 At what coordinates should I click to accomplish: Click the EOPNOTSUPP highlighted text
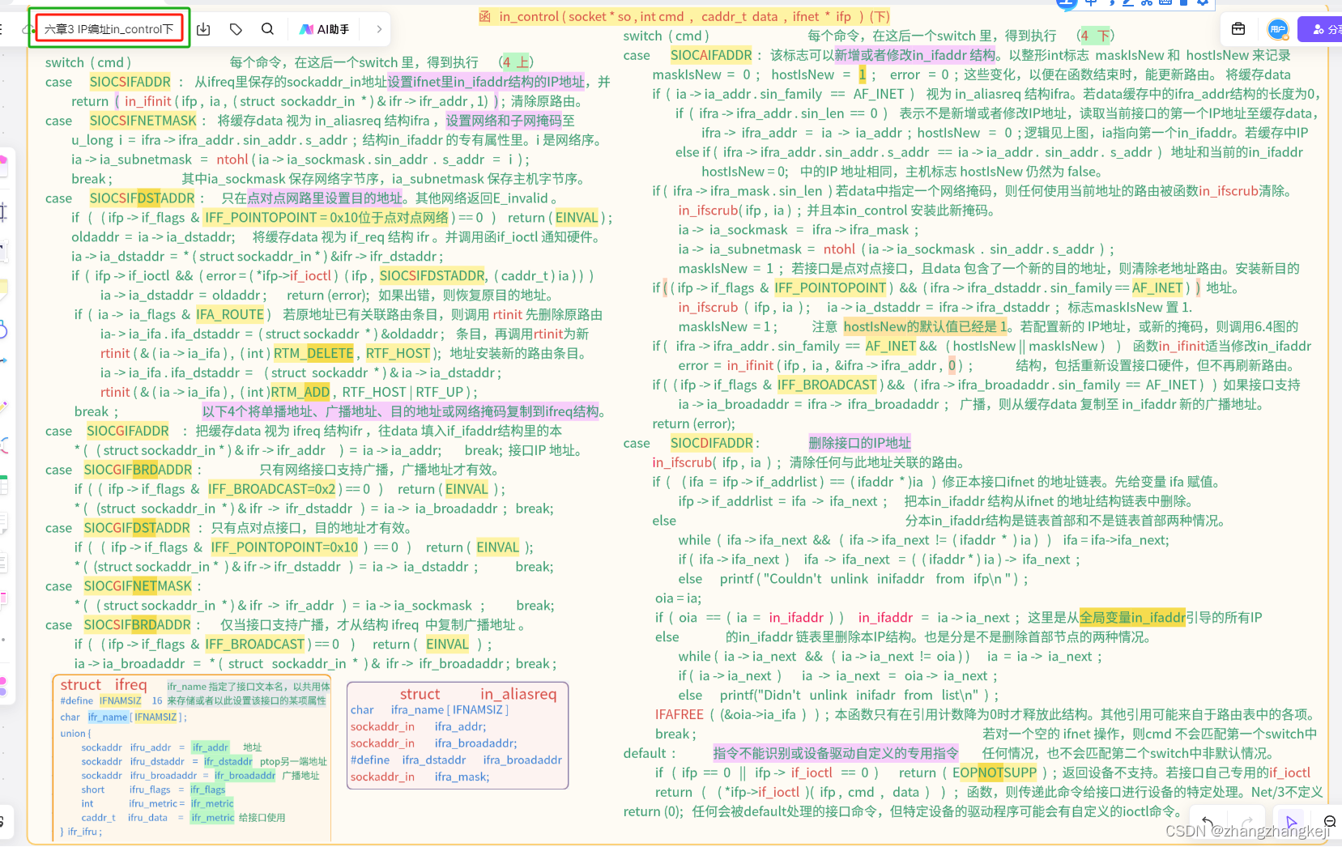[x=995, y=773]
